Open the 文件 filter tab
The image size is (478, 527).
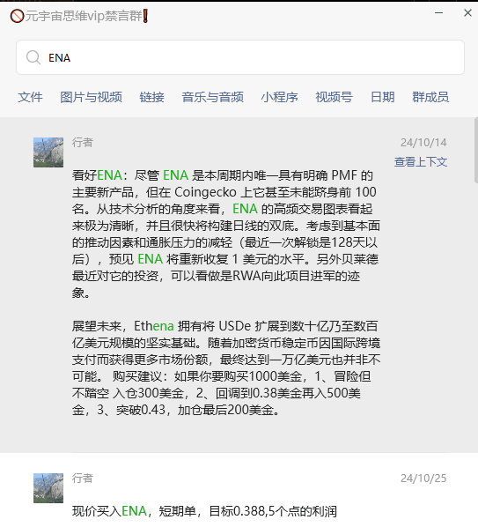[30, 97]
